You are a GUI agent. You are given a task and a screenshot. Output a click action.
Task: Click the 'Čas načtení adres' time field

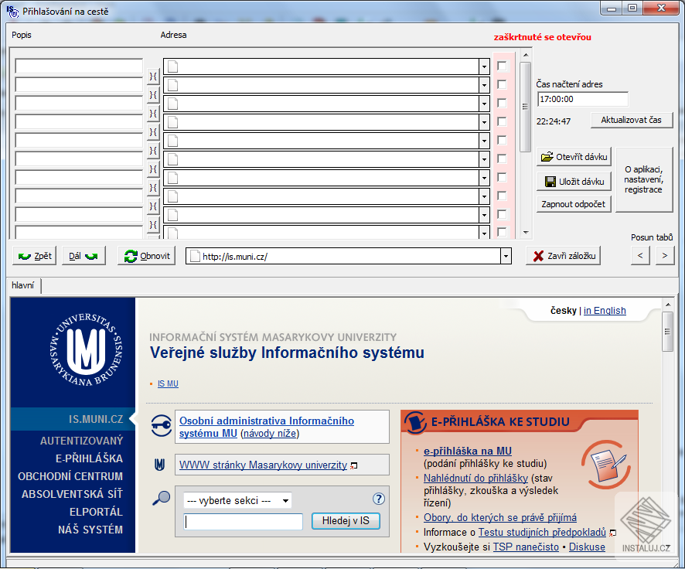coord(582,99)
